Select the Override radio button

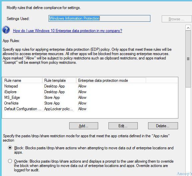click(x=10, y=161)
